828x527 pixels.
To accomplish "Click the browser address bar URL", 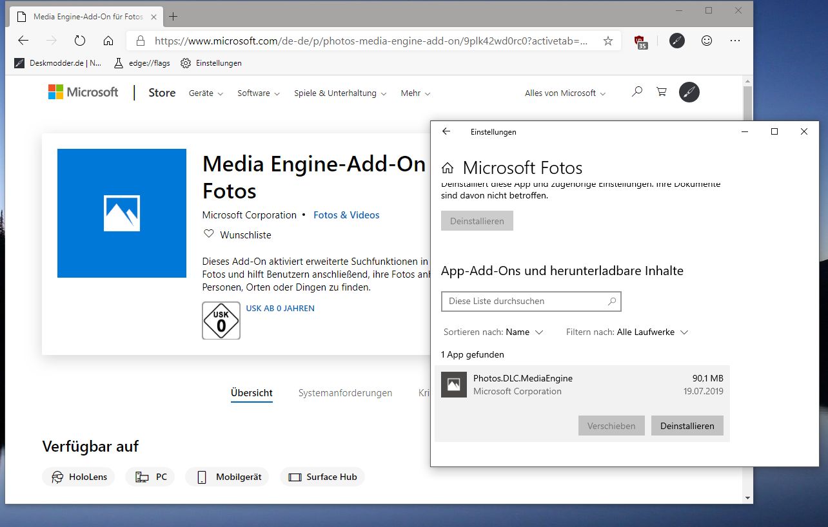I will coord(371,41).
